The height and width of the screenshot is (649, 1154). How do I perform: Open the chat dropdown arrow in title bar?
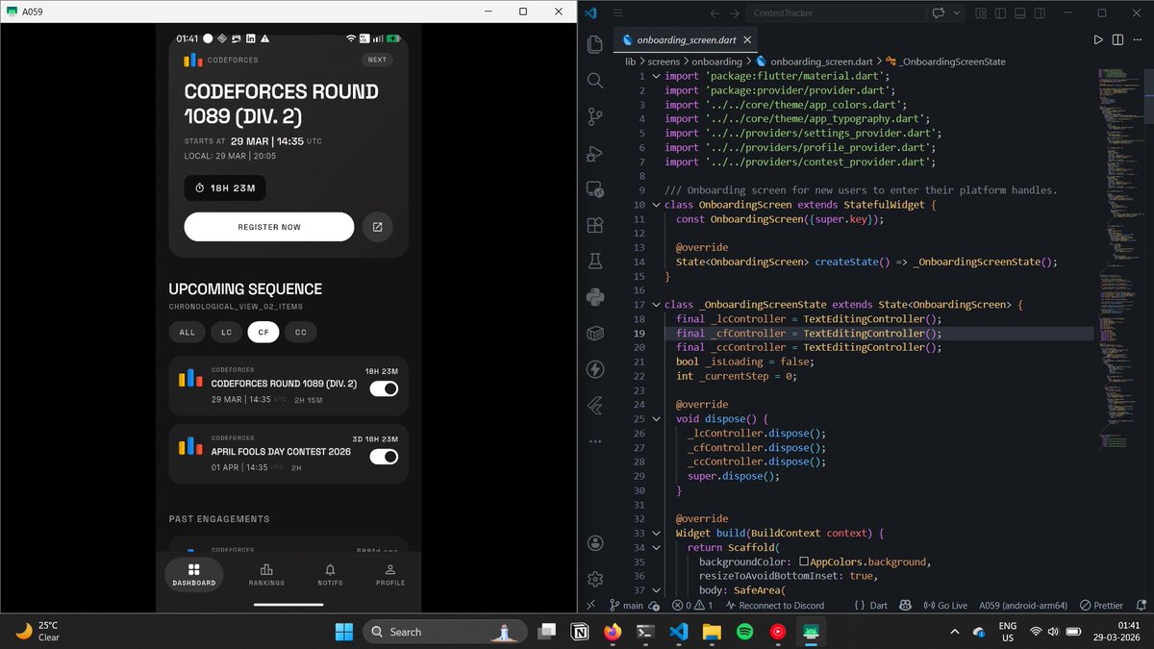[x=957, y=13]
